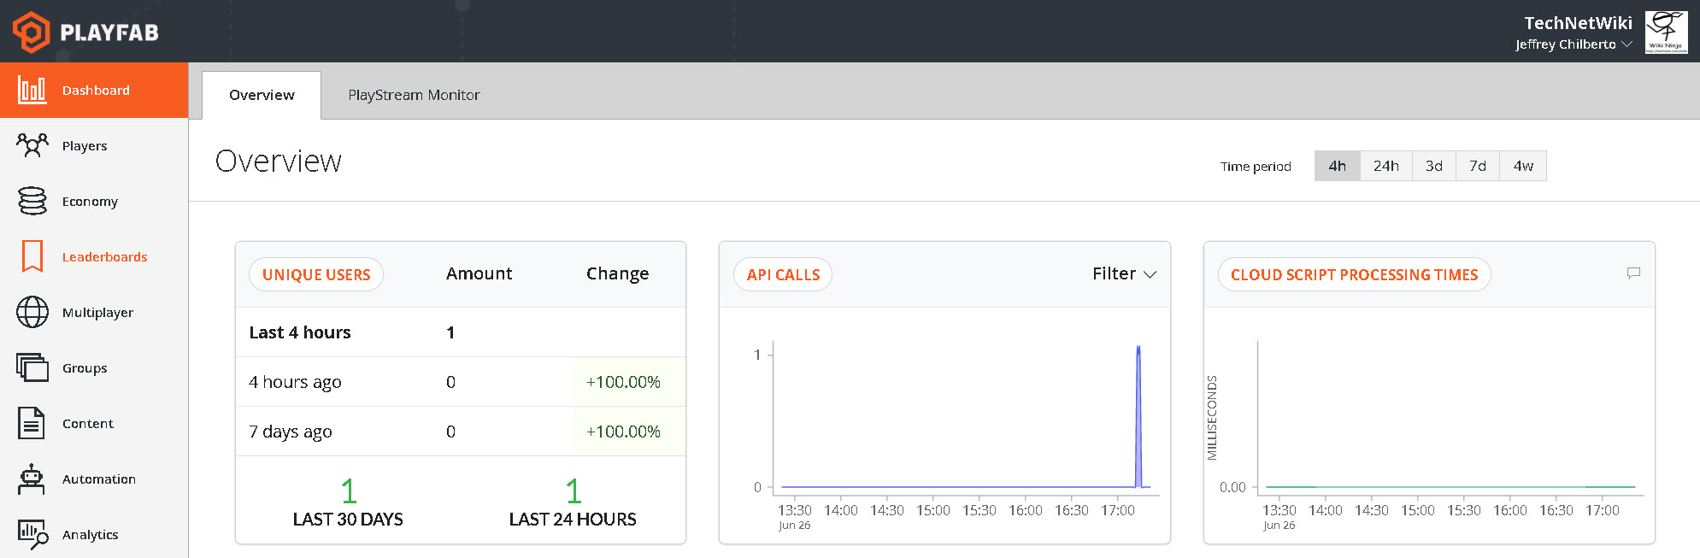This screenshot has width=1700, height=558.
Task: Click the API calls spike on chart
Action: pos(1138,415)
